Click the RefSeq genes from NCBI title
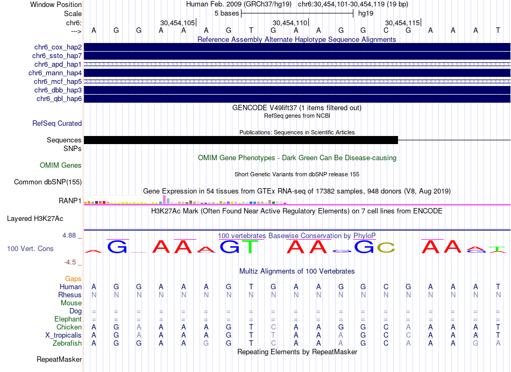Image resolution: width=511 pixels, height=372 pixels. pos(297,116)
